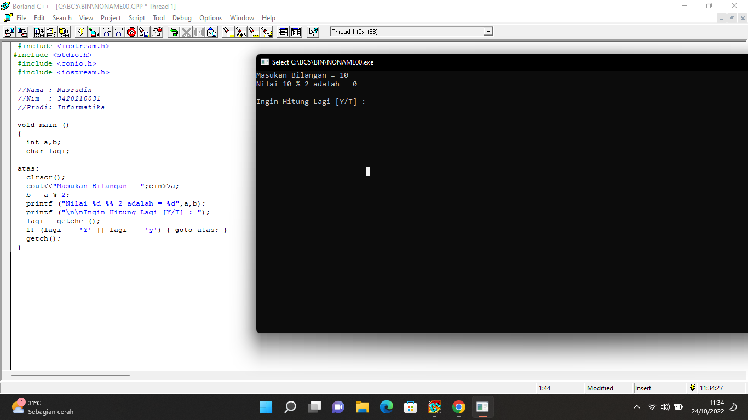Open Google Chrome from the taskbar
This screenshot has height=420, width=748.
[459, 407]
